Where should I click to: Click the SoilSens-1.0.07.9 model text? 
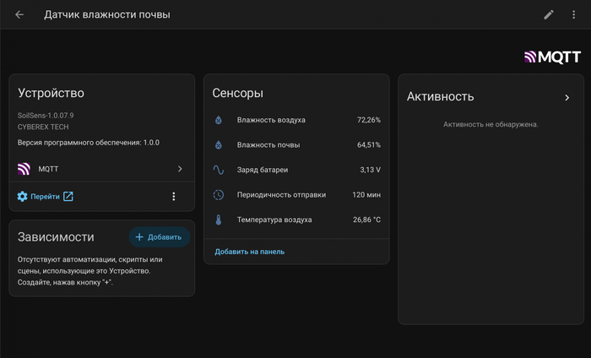[46, 116]
